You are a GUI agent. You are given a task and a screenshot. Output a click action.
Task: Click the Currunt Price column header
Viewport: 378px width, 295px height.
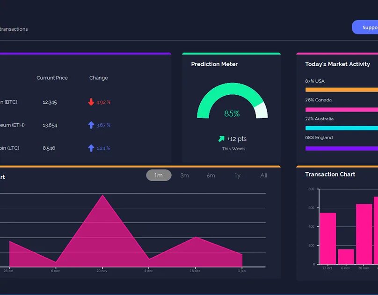(52, 78)
